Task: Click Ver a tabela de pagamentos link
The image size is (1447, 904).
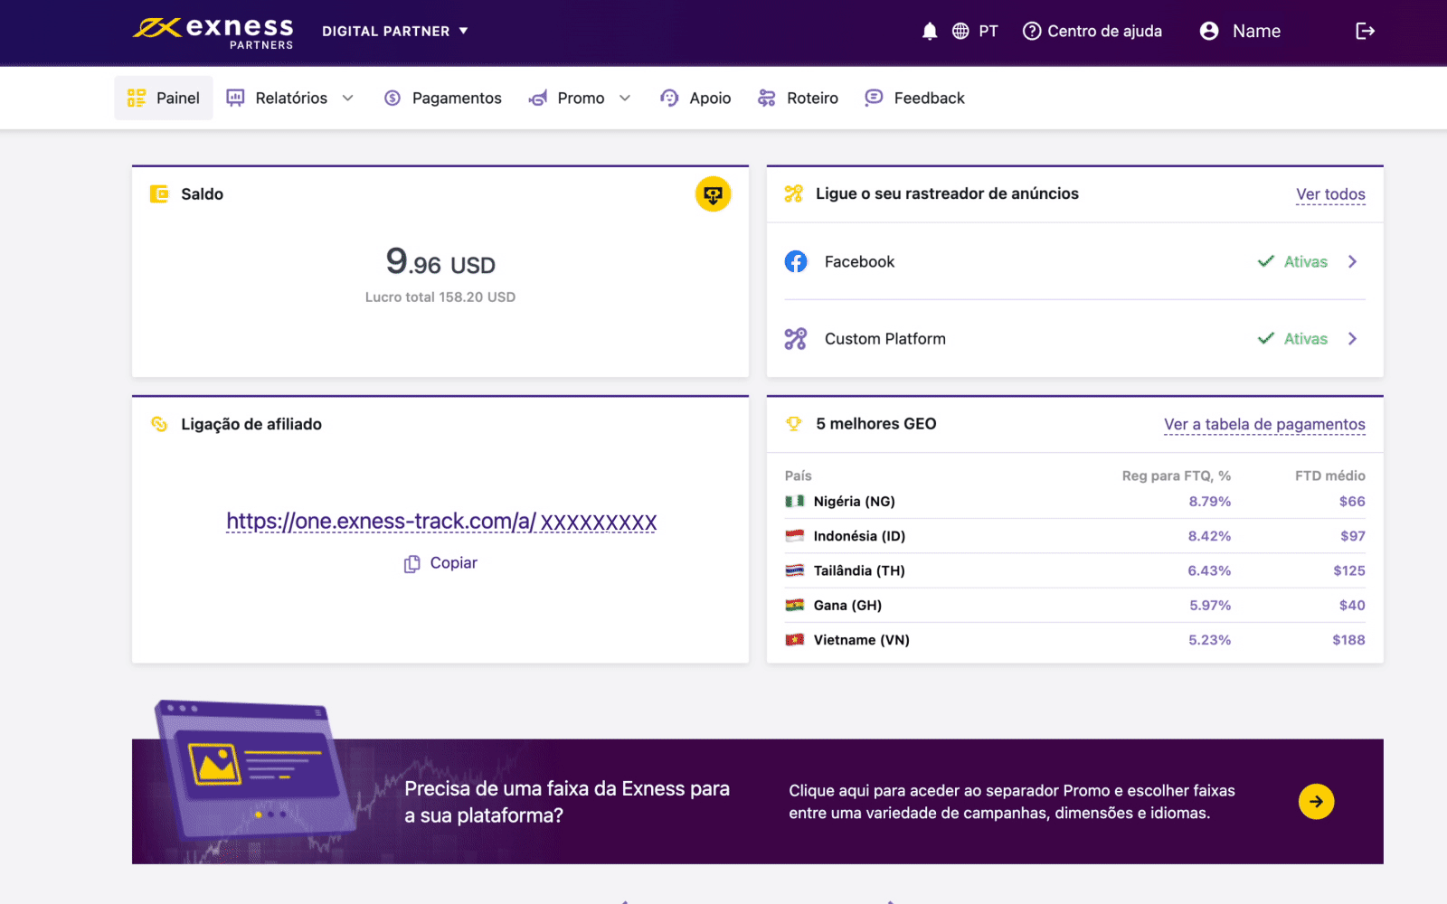Action: pos(1264,424)
